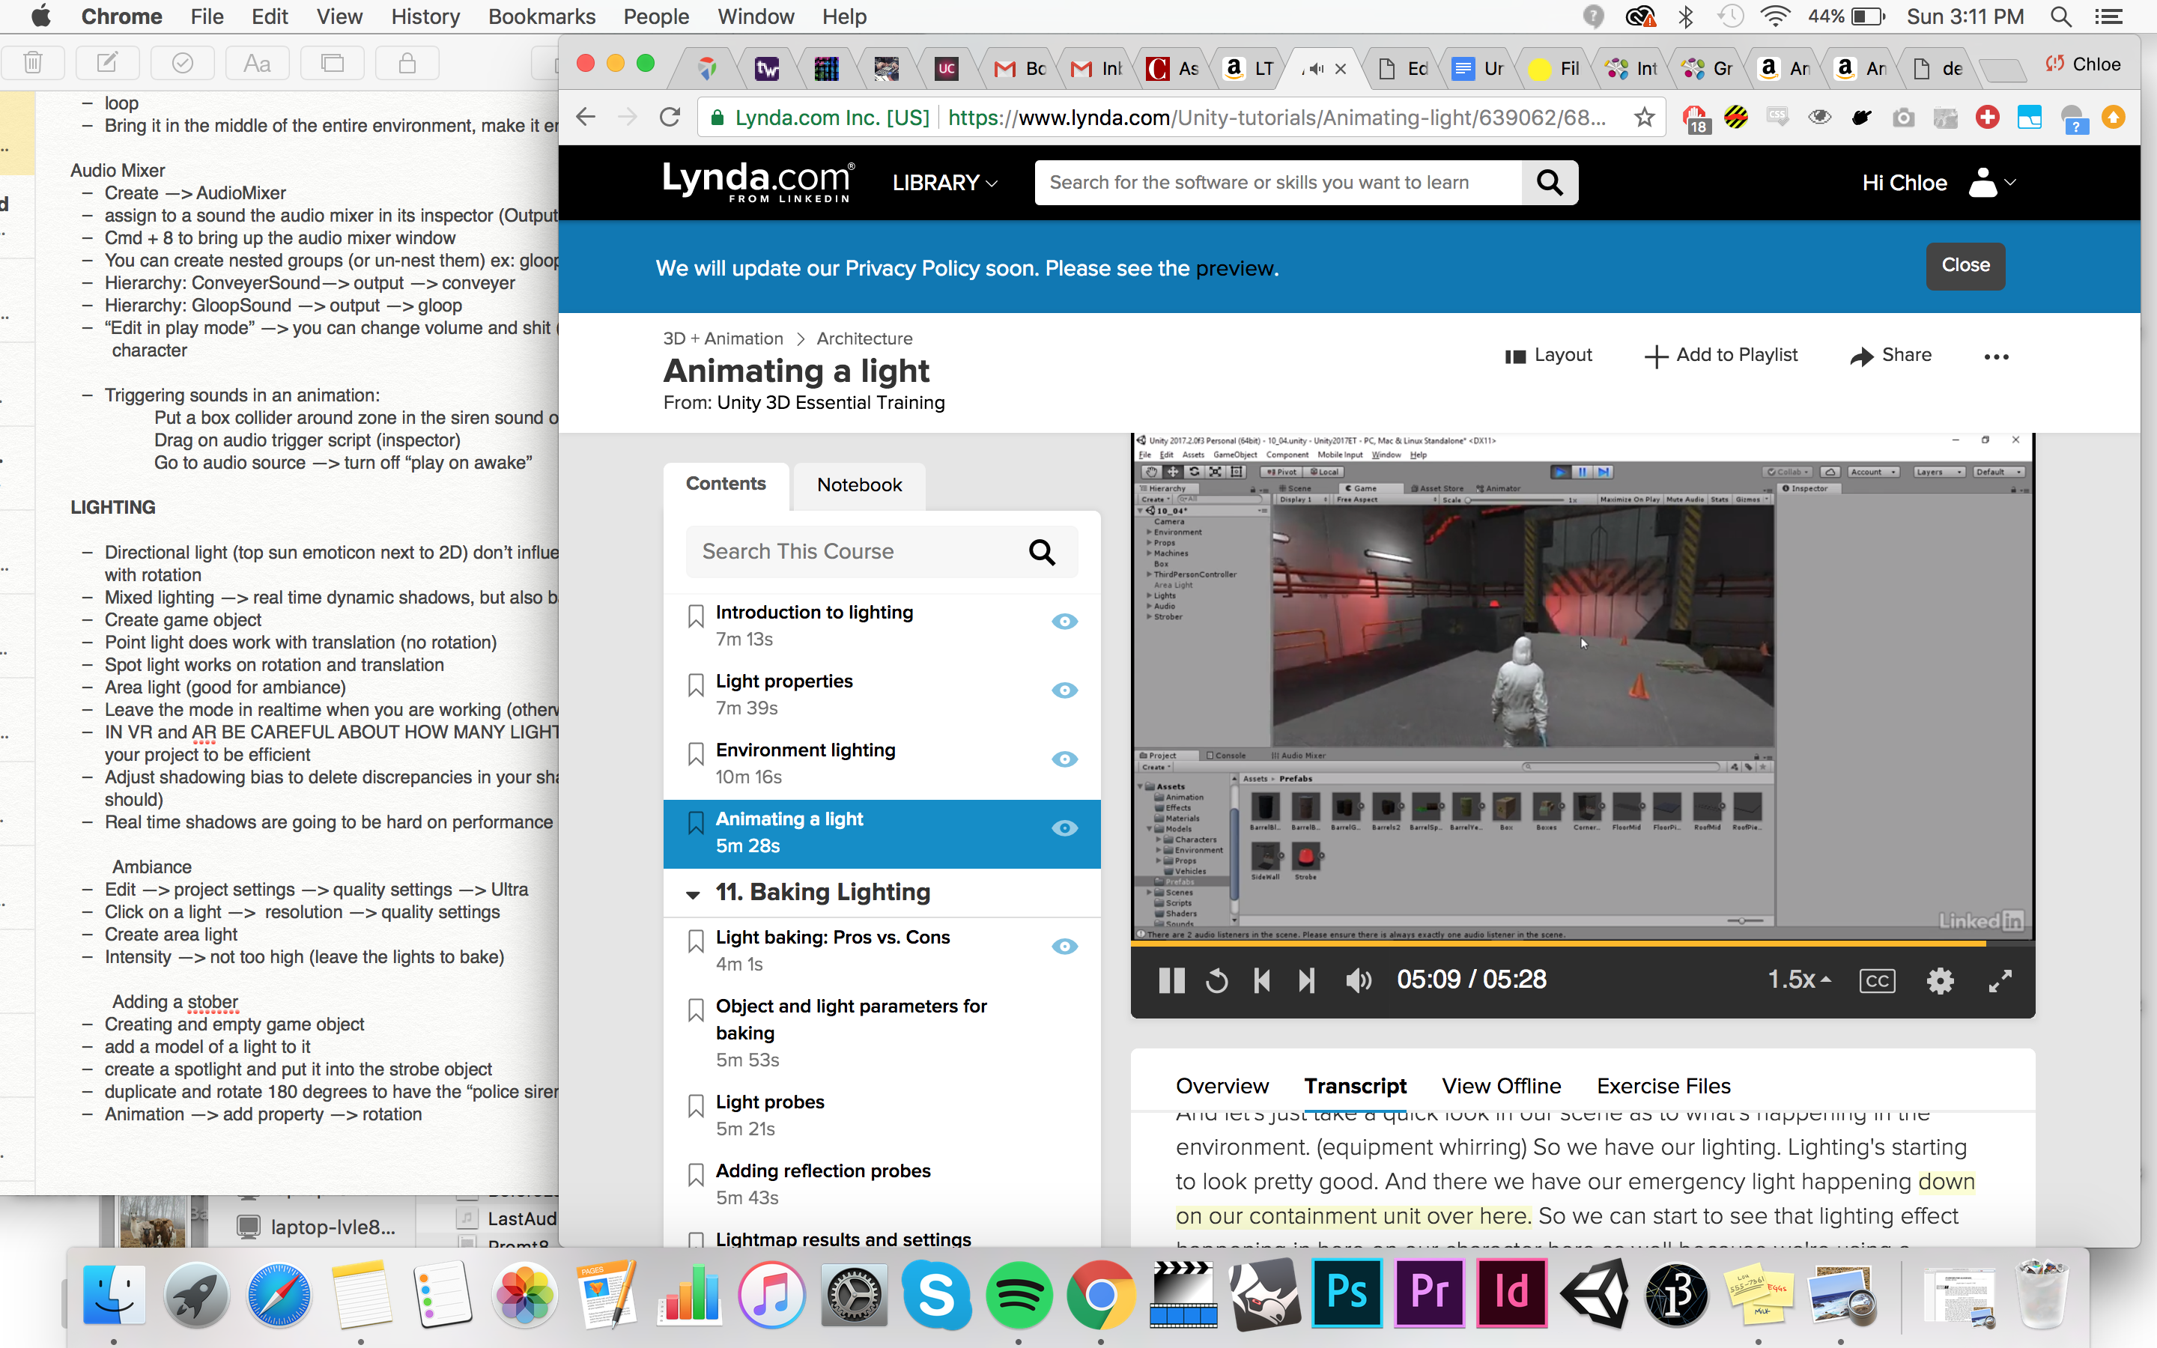The width and height of the screenshot is (2157, 1348).
Task: Toggle closed captions CC
Action: [x=1877, y=981]
